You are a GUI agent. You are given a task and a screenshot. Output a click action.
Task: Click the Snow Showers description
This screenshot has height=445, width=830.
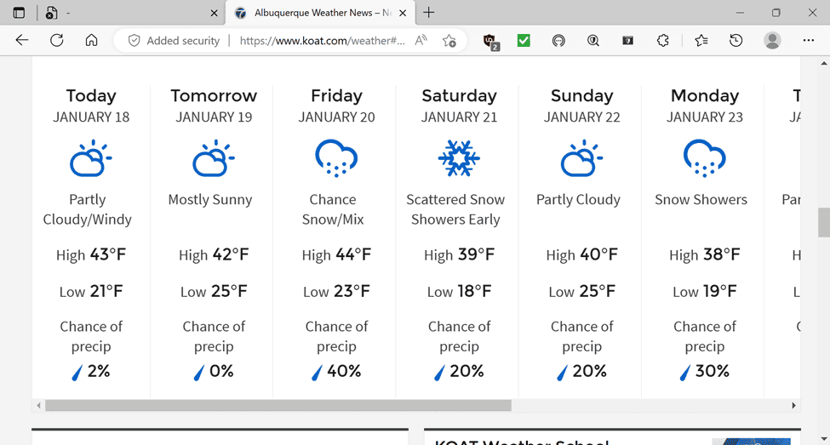click(x=701, y=199)
